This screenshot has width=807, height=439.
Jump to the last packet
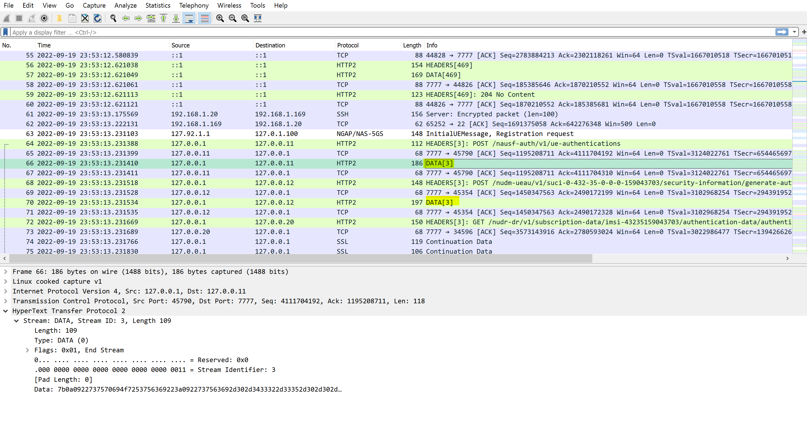coord(176,18)
